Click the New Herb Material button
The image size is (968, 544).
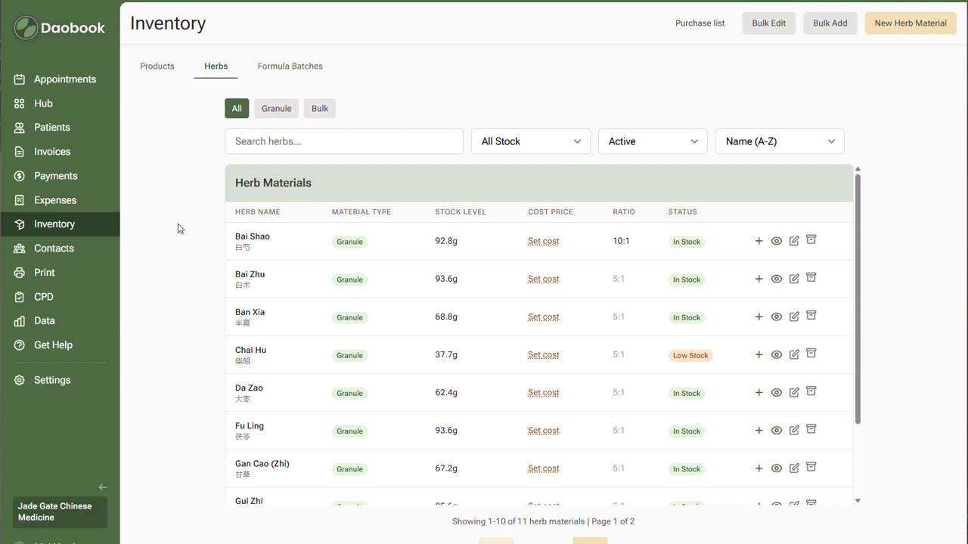911,23
